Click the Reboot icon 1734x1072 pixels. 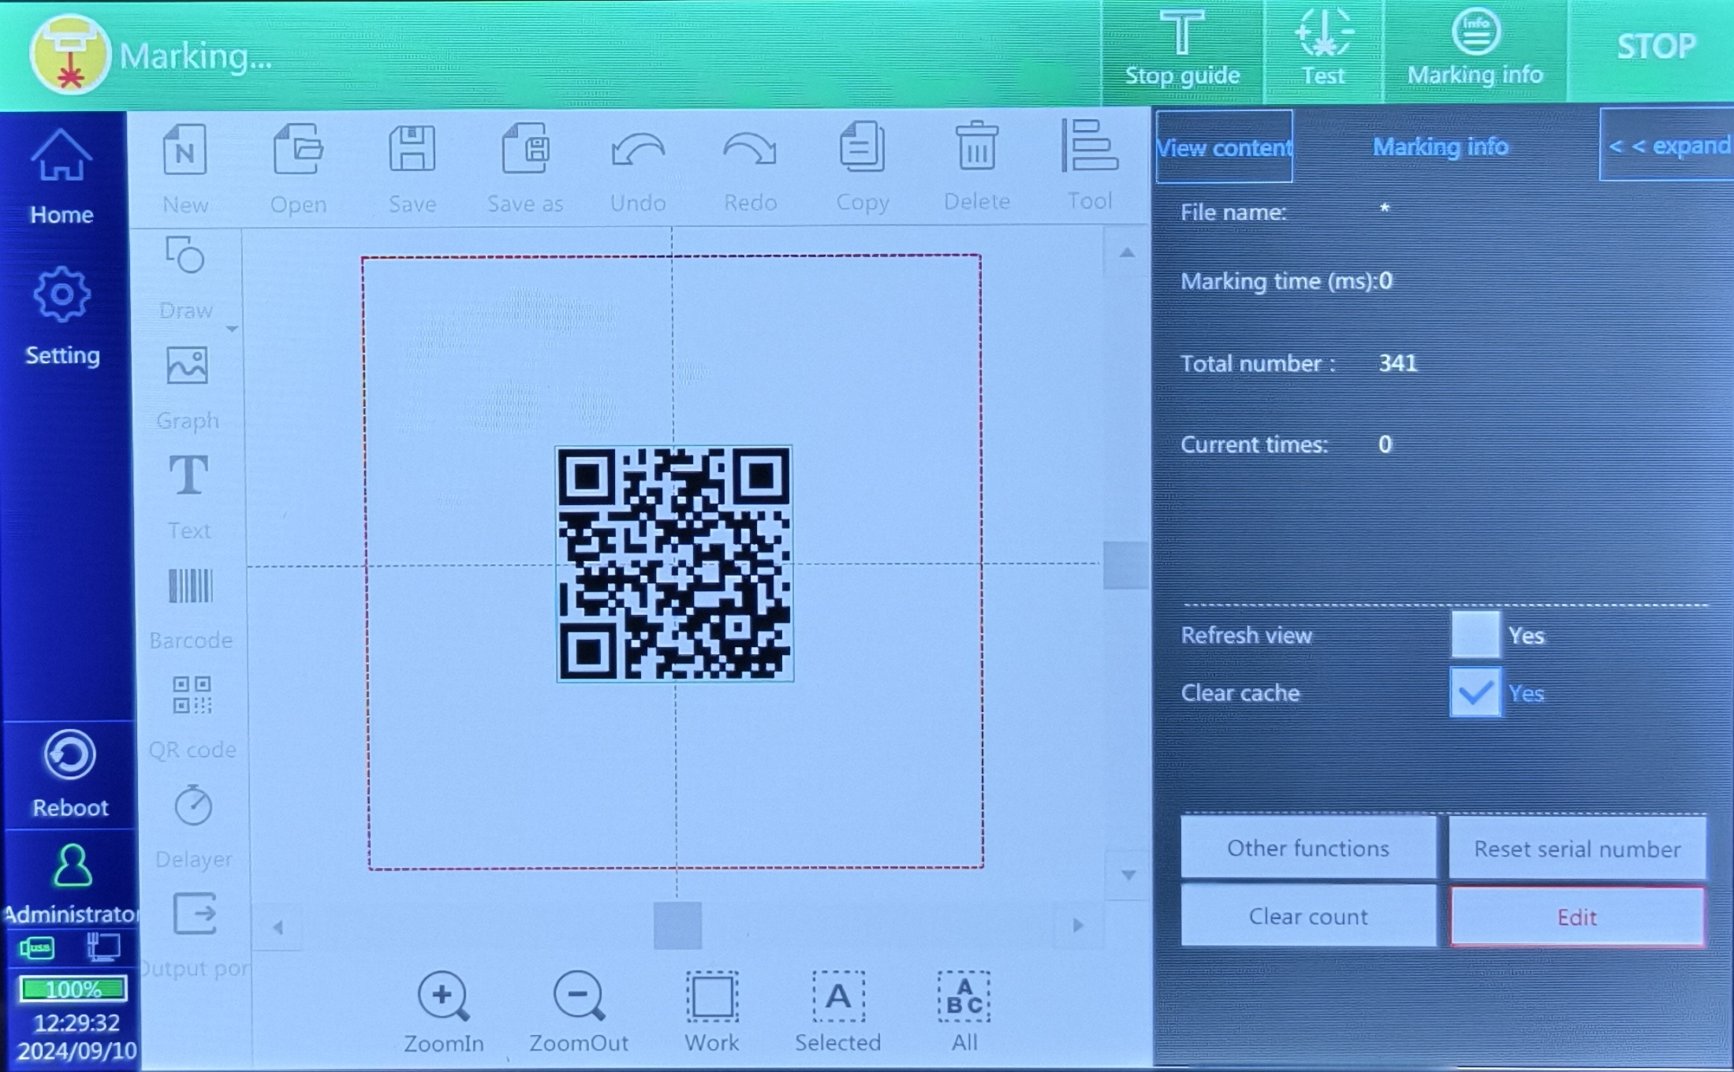click(x=70, y=755)
